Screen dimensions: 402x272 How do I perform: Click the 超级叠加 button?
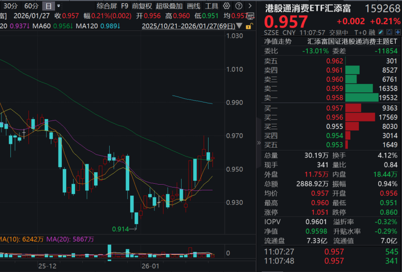tap(170, 6)
